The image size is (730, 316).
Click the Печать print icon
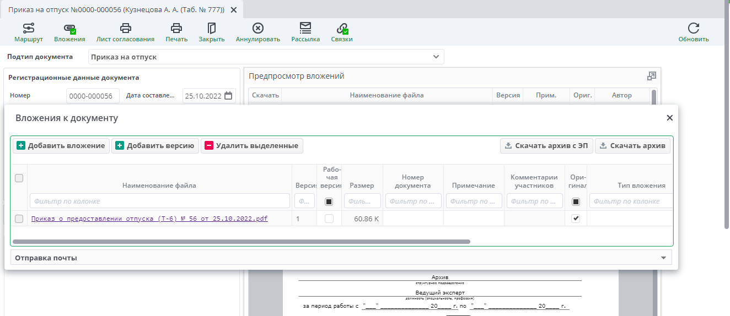(176, 29)
